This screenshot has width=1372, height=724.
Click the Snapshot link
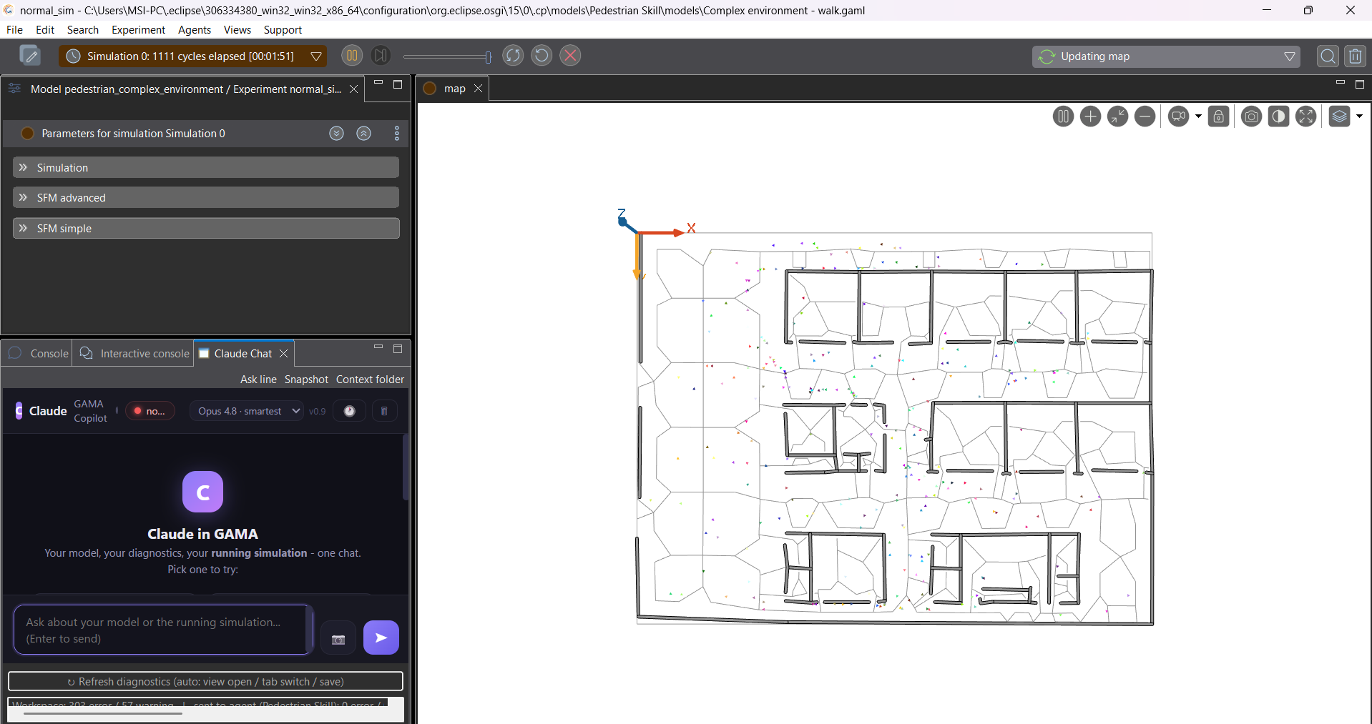(x=306, y=380)
